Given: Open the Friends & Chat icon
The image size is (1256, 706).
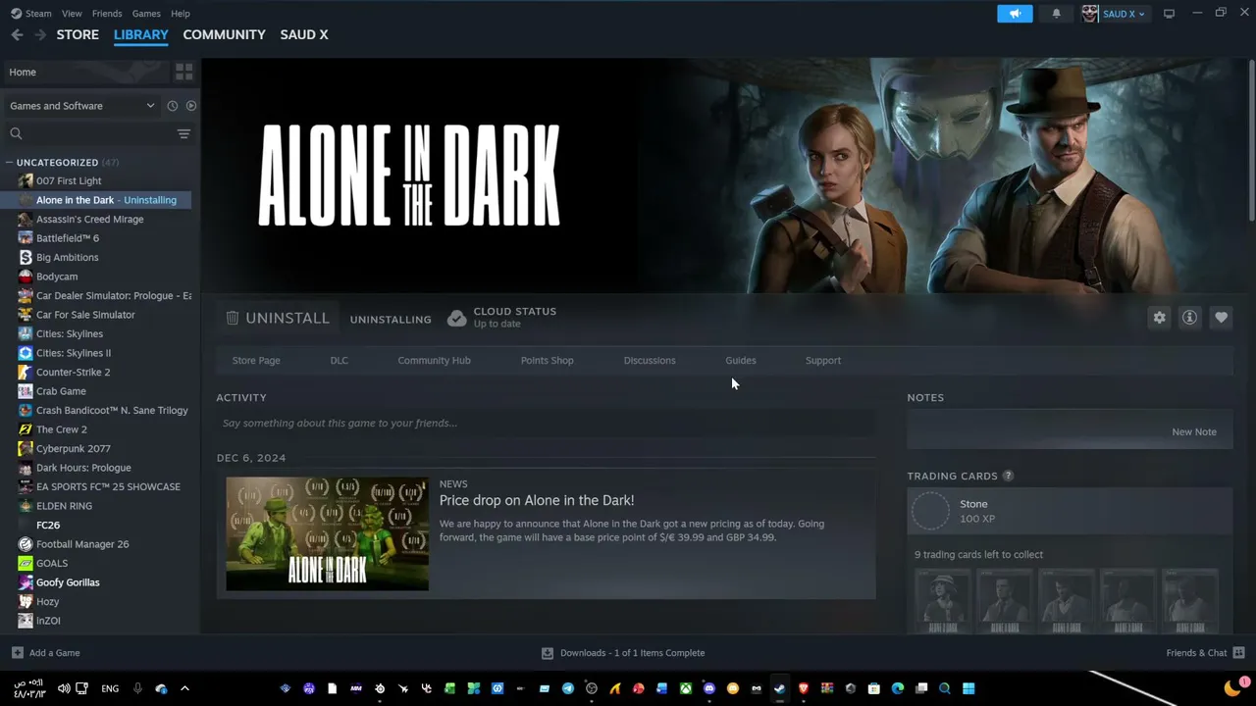Looking at the screenshot, I should [1238, 653].
